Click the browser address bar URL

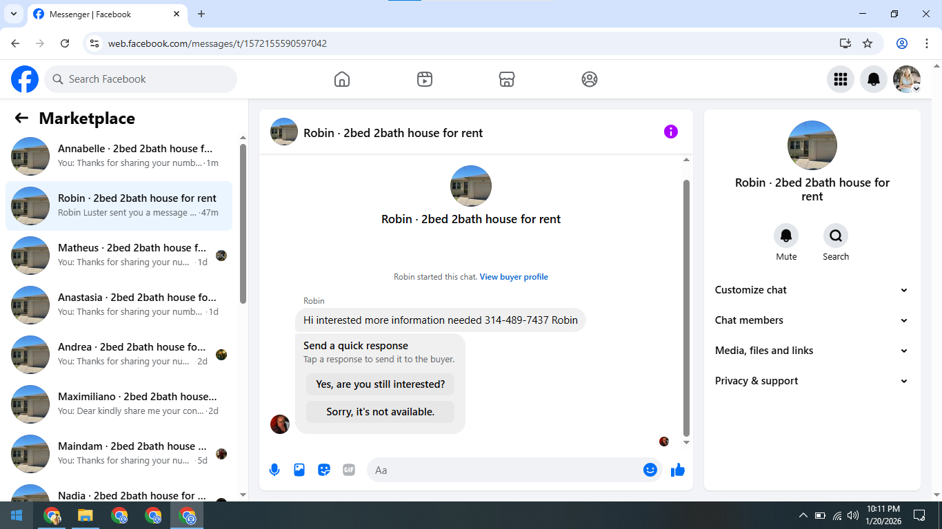coord(217,43)
